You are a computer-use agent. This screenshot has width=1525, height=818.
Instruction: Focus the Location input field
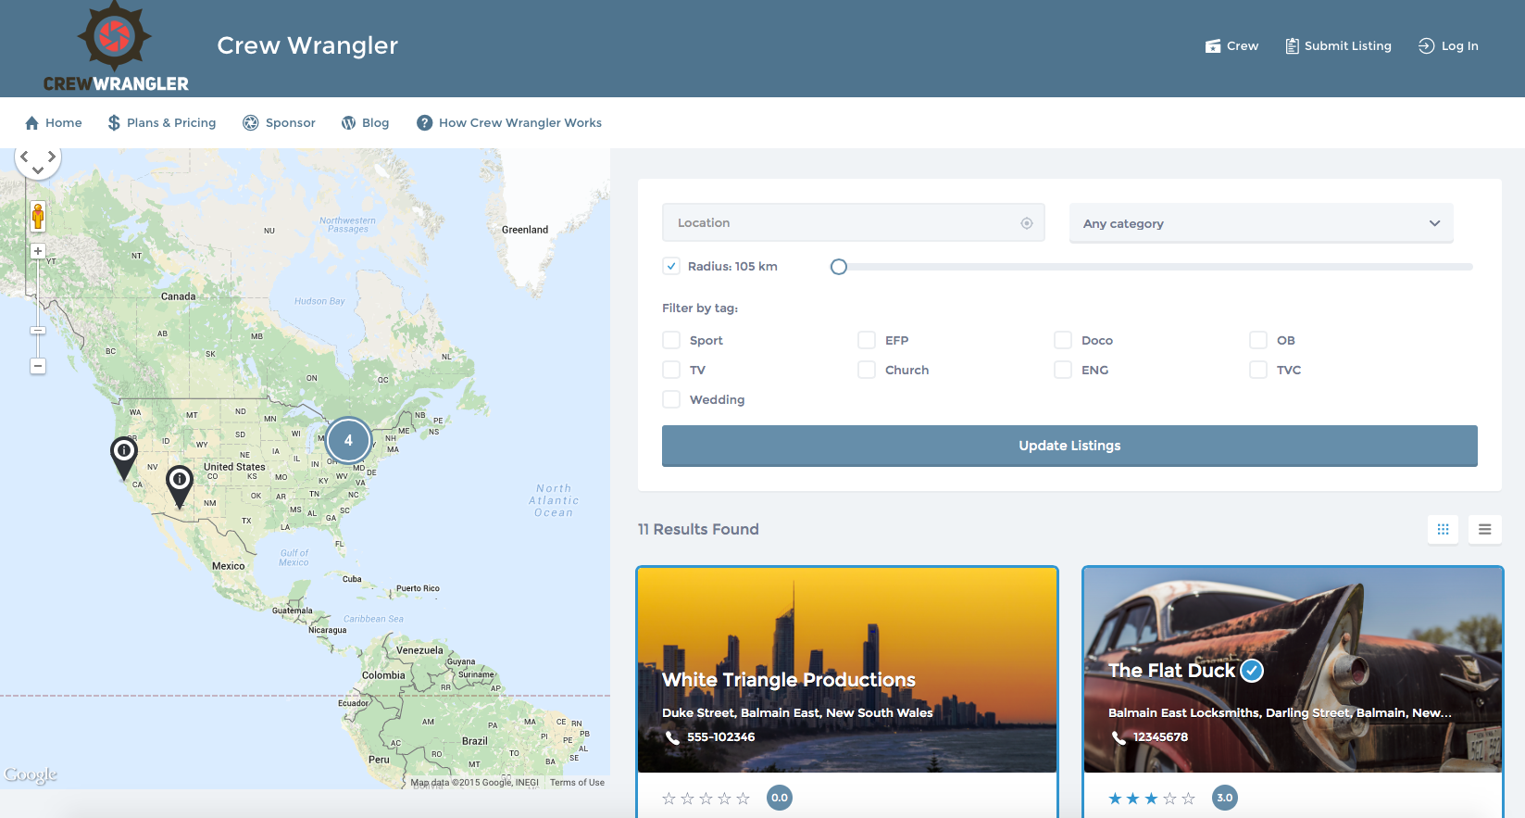[x=843, y=223]
